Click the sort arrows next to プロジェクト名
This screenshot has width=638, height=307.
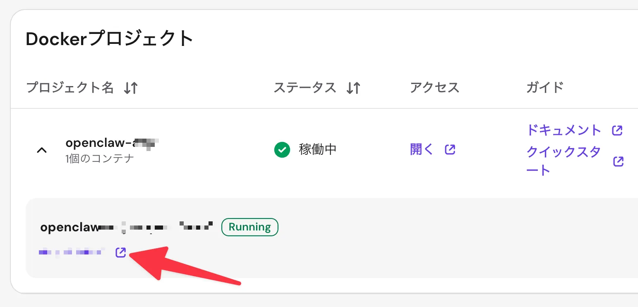click(x=131, y=88)
